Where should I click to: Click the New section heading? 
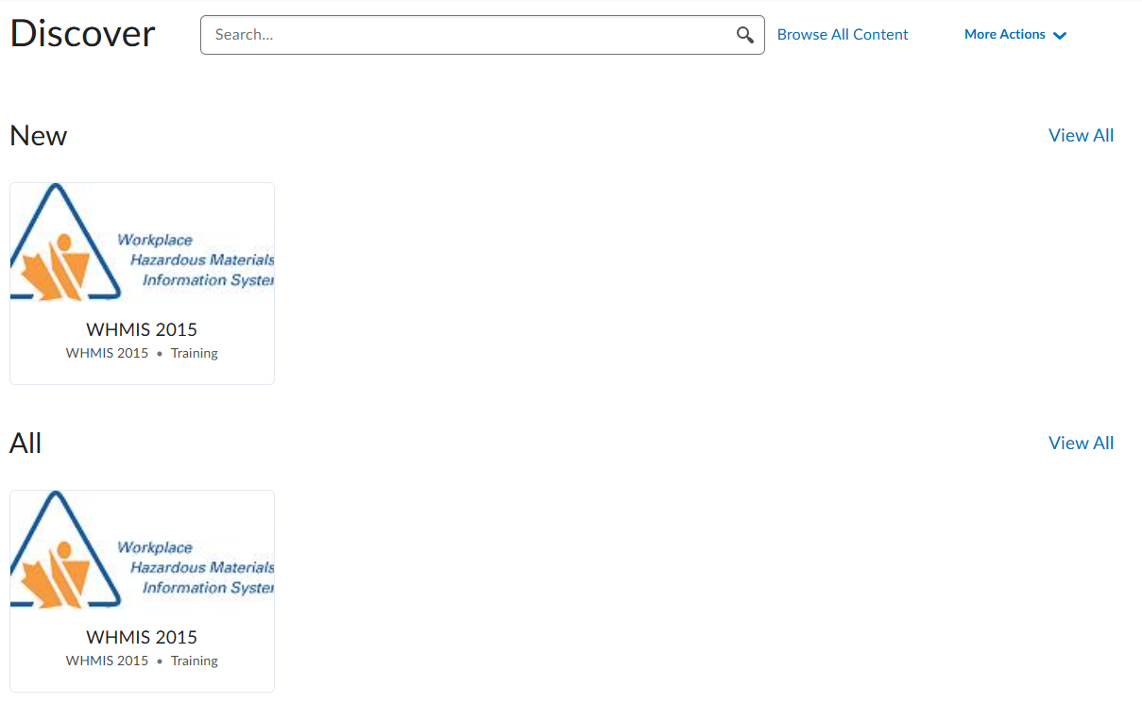[x=38, y=136]
